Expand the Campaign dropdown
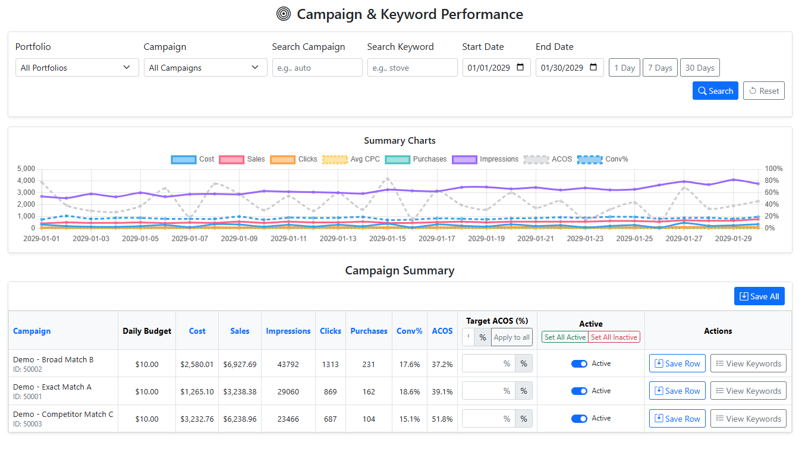Image resolution: width=802 pixels, height=449 pixels. (x=205, y=68)
